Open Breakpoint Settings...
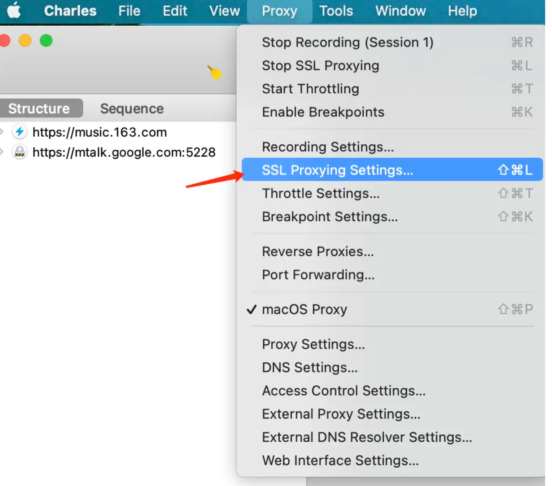The width and height of the screenshot is (552, 486). [392, 216]
